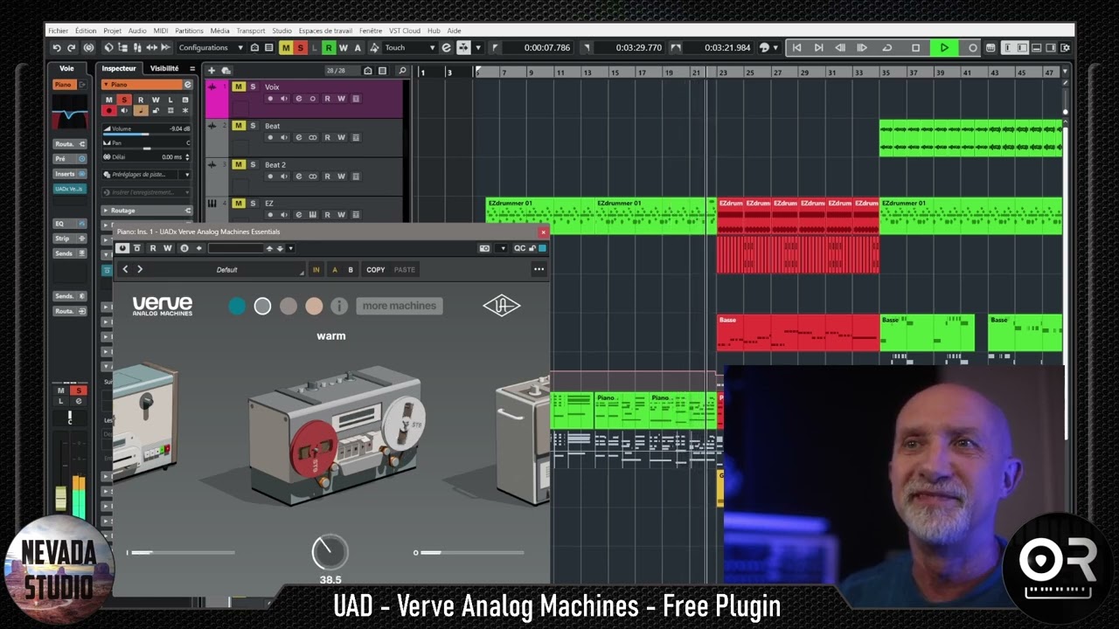Screen dimensions: 1119x629
Task: Click the Verve plugin info icon
Action: coord(339,306)
